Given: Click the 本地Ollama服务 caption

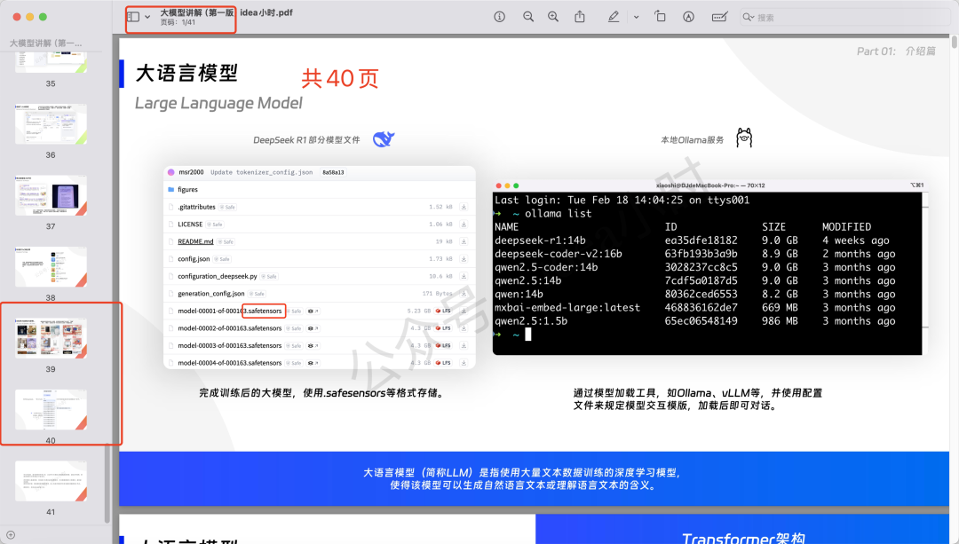Looking at the screenshot, I should coord(692,140).
